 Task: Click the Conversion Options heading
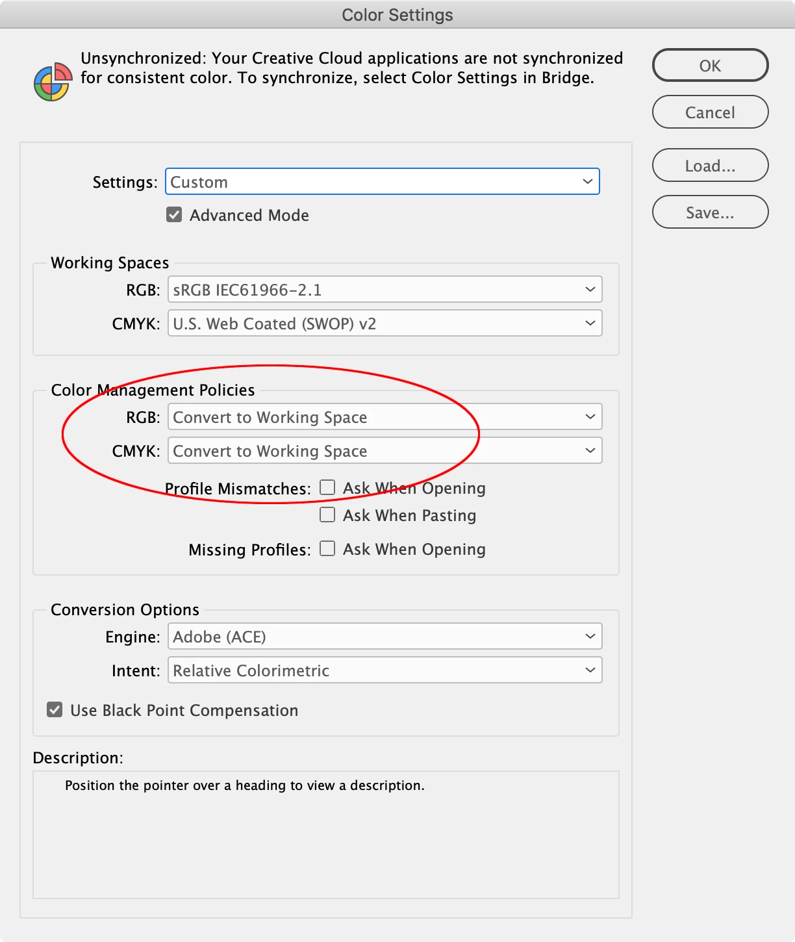click(x=125, y=610)
